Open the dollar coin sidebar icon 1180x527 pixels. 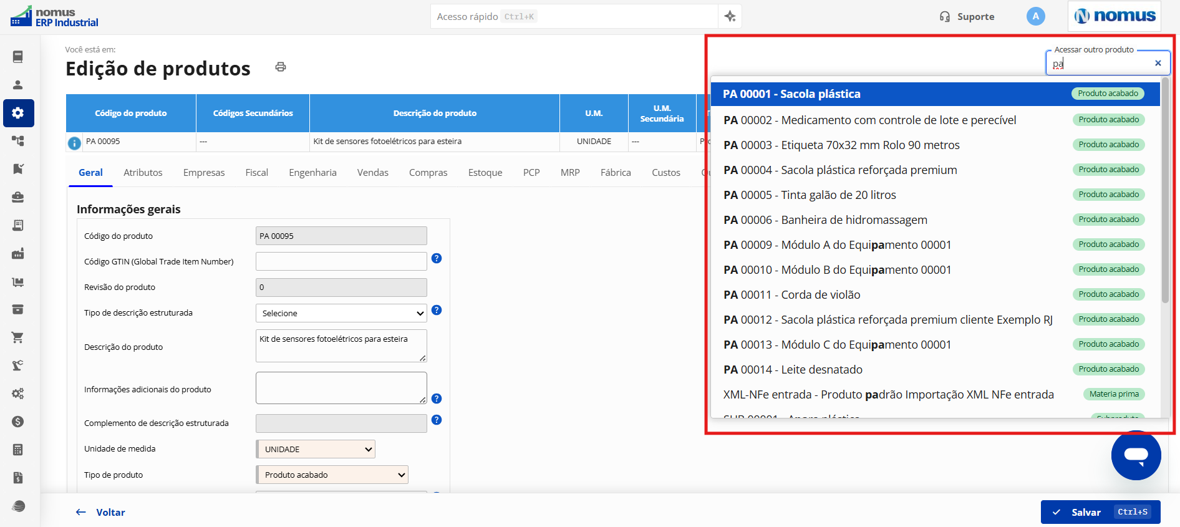pos(18,422)
